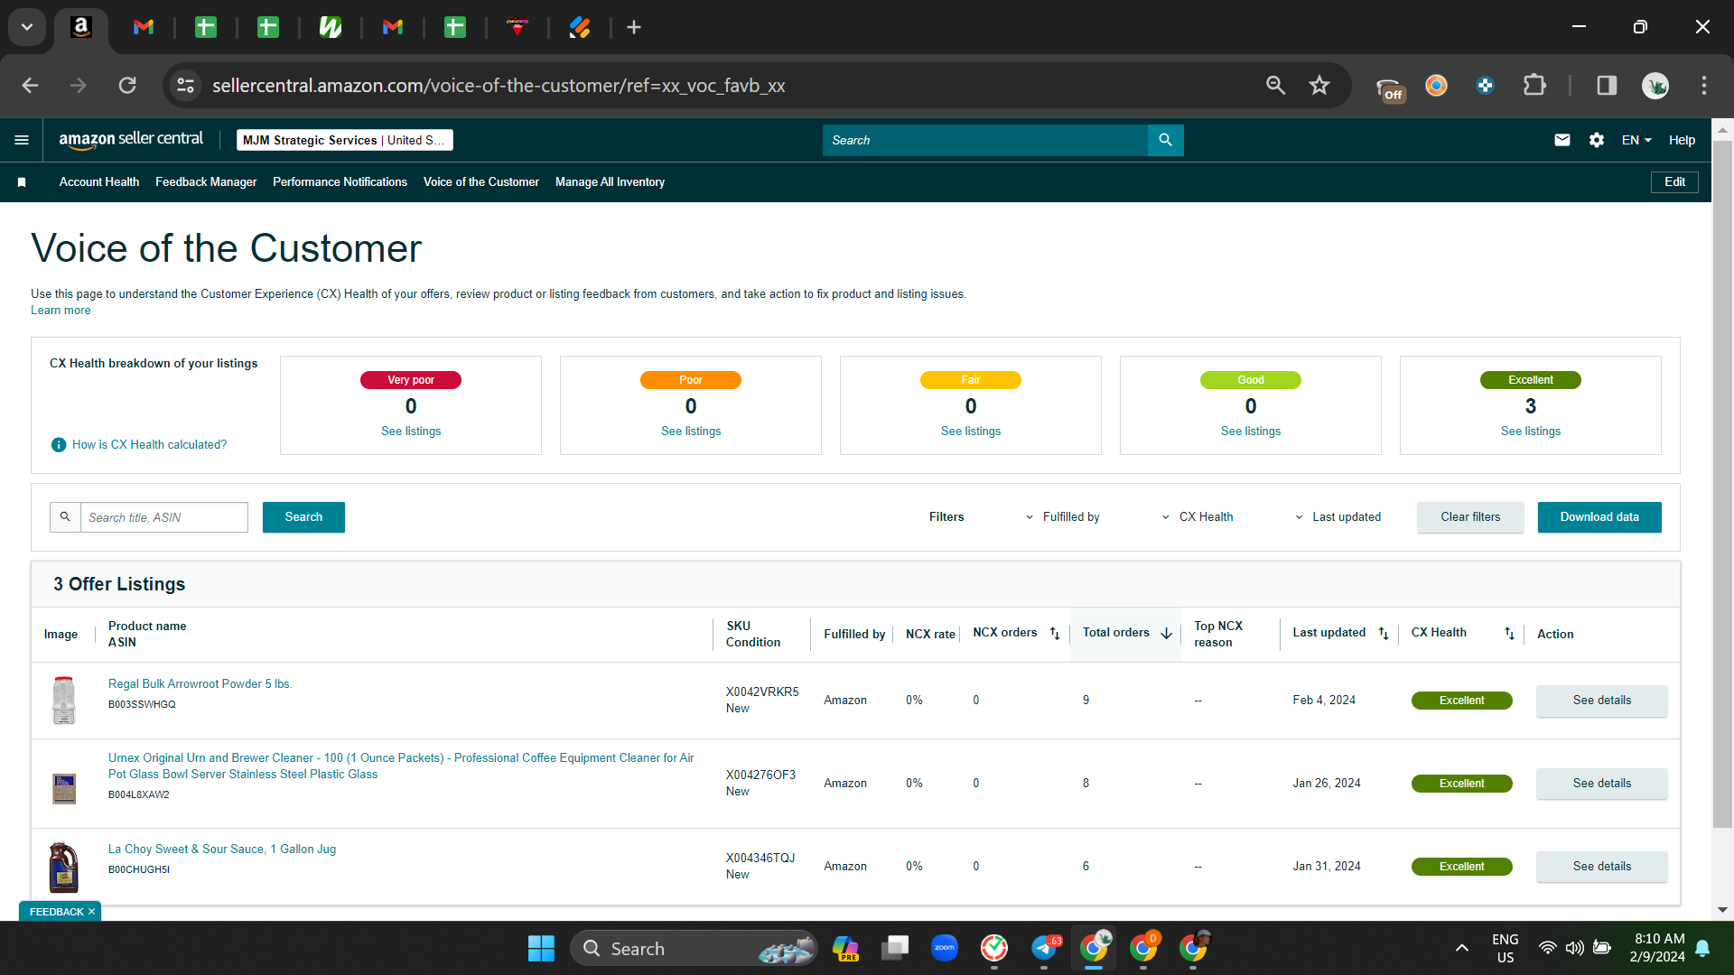Viewport: 1734px width, 975px height.
Task: Open Account Health menu item
Action: (99, 182)
